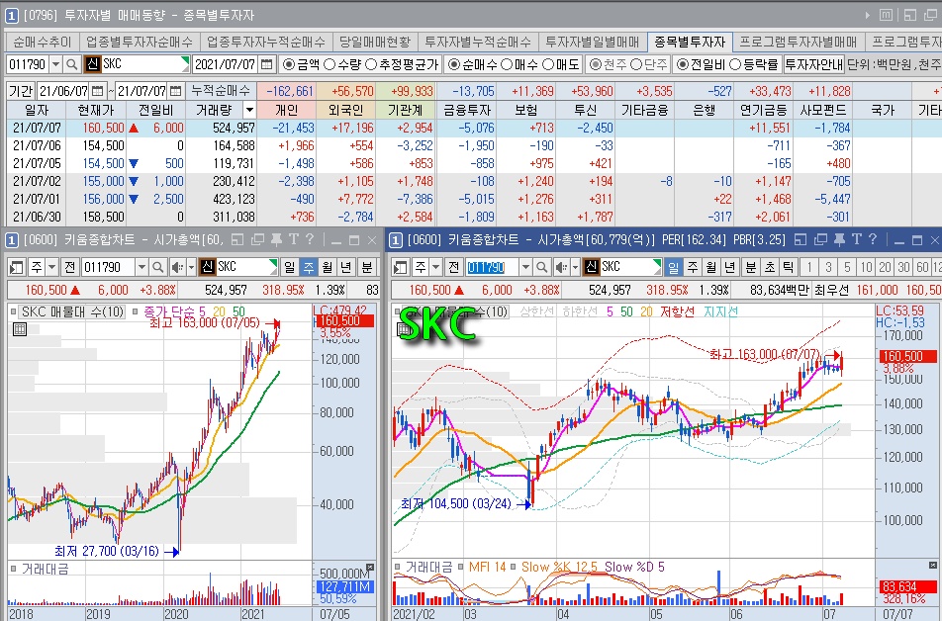Select the 금액 radio button
The image size is (942, 621).
pos(289,64)
